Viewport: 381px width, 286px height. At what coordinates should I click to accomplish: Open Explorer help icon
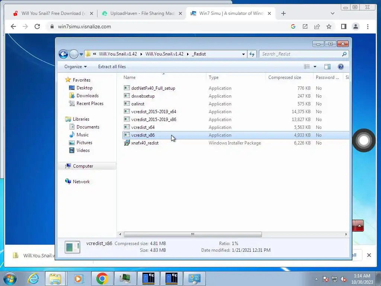click(341, 67)
